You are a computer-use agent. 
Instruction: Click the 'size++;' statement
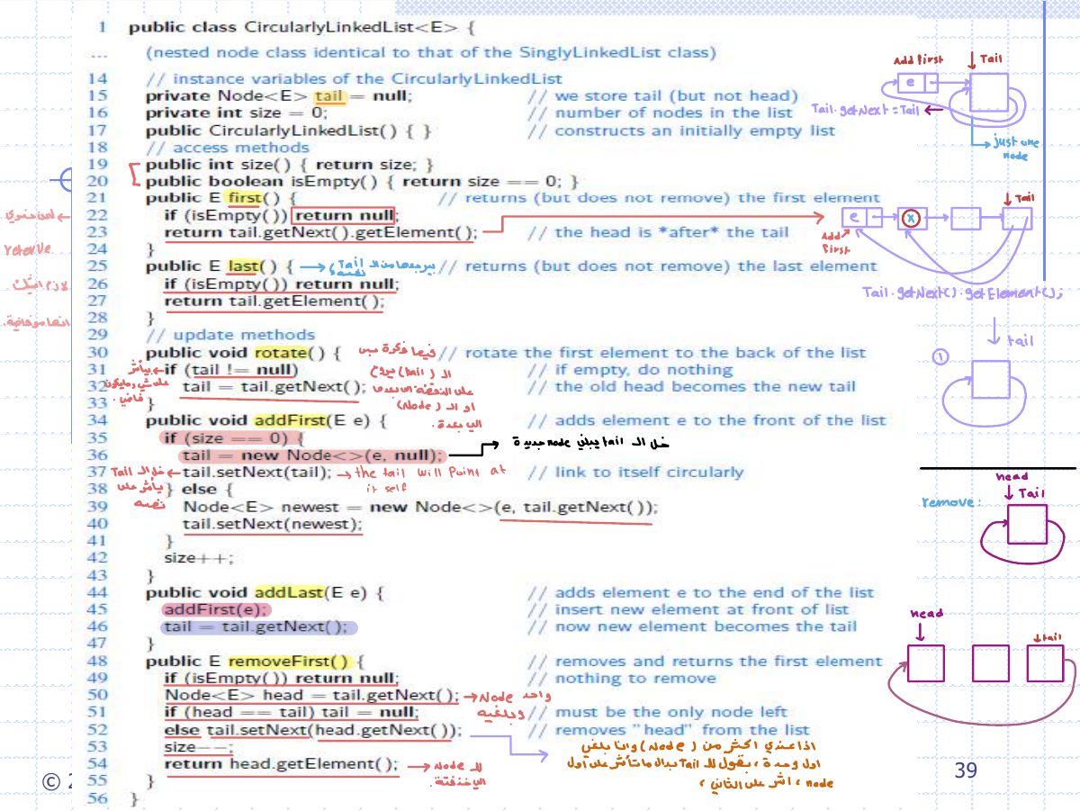198,557
